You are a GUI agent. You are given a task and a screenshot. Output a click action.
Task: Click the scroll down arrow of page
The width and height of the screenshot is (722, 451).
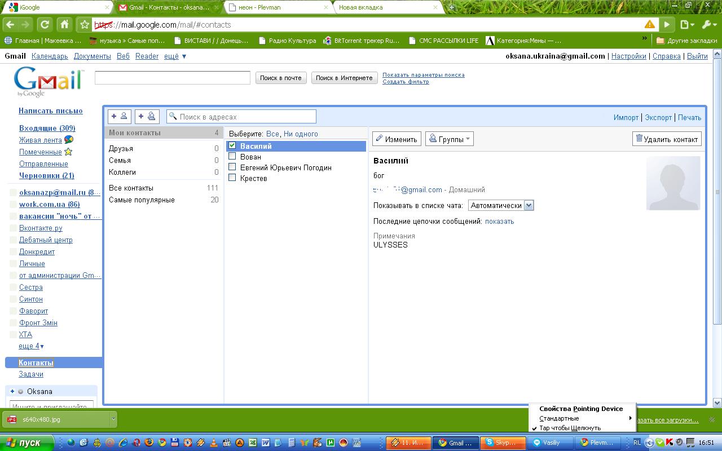click(x=717, y=403)
